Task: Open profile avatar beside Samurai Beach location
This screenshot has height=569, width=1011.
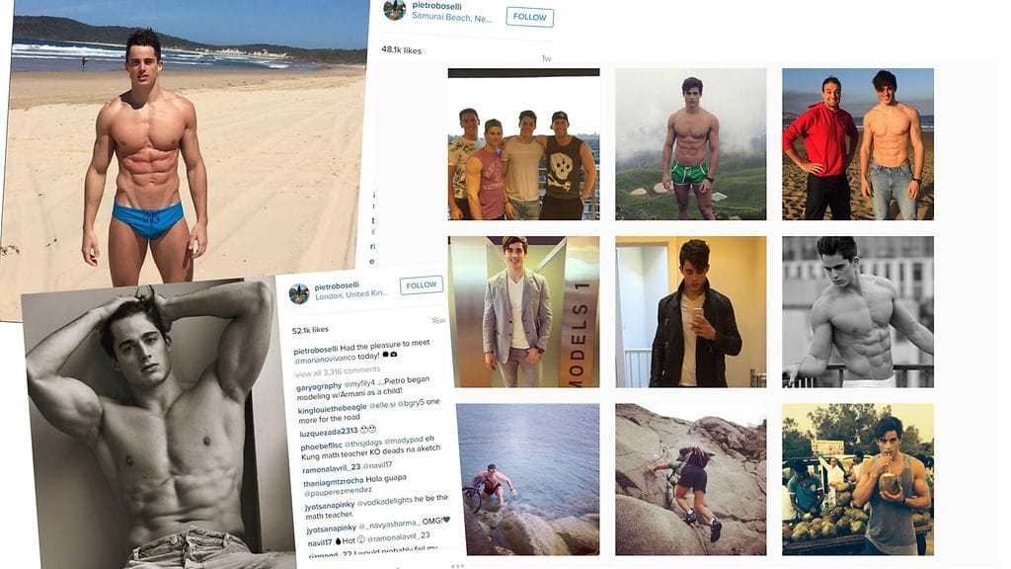Action: click(395, 10)
